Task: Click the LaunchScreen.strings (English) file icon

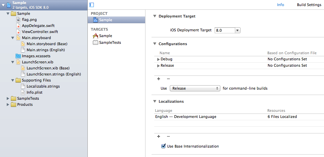Action: pyautogui.click(x=23, y=74)
